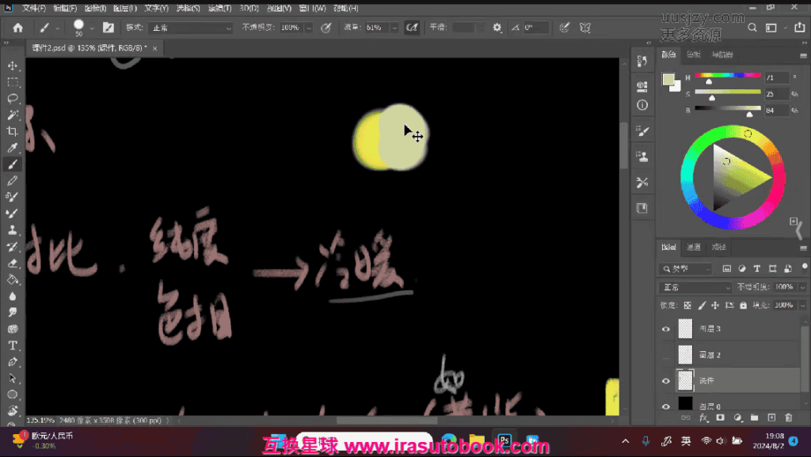The width and height of the screenshot is (811, 457).
Task: Toggle airbrush build-up effect button
Action: coord(412,28)
